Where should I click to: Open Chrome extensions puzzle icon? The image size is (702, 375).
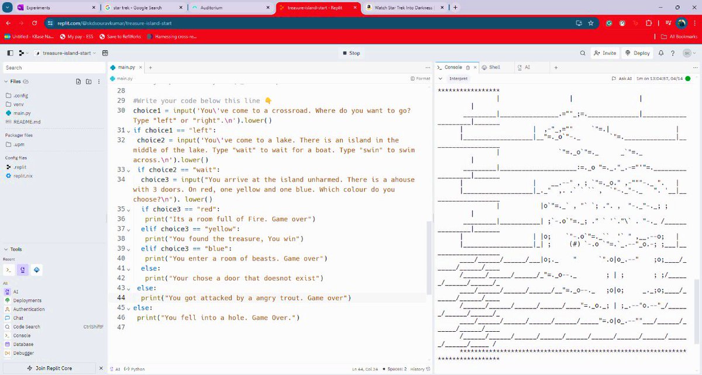pyautogui.click(x=649, y=23)
